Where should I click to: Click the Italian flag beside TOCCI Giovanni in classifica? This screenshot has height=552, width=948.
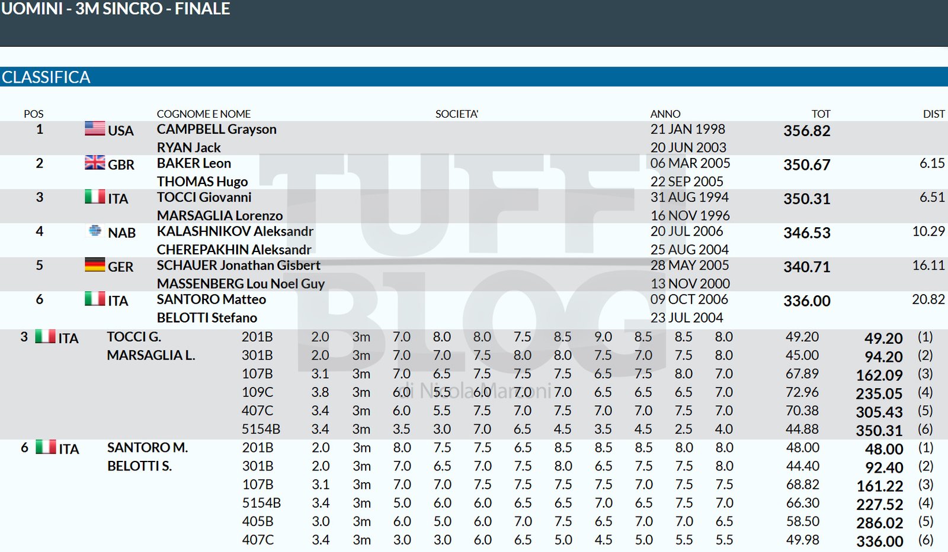pyautogui.click(x=95, y=196)
